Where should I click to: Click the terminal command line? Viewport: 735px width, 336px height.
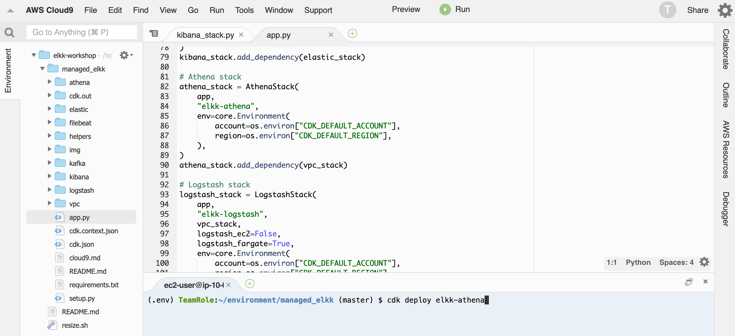point(318,300)
